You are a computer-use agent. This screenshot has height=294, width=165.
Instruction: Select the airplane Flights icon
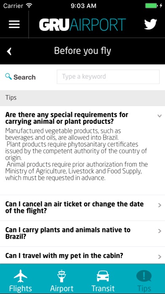[21, 276]
